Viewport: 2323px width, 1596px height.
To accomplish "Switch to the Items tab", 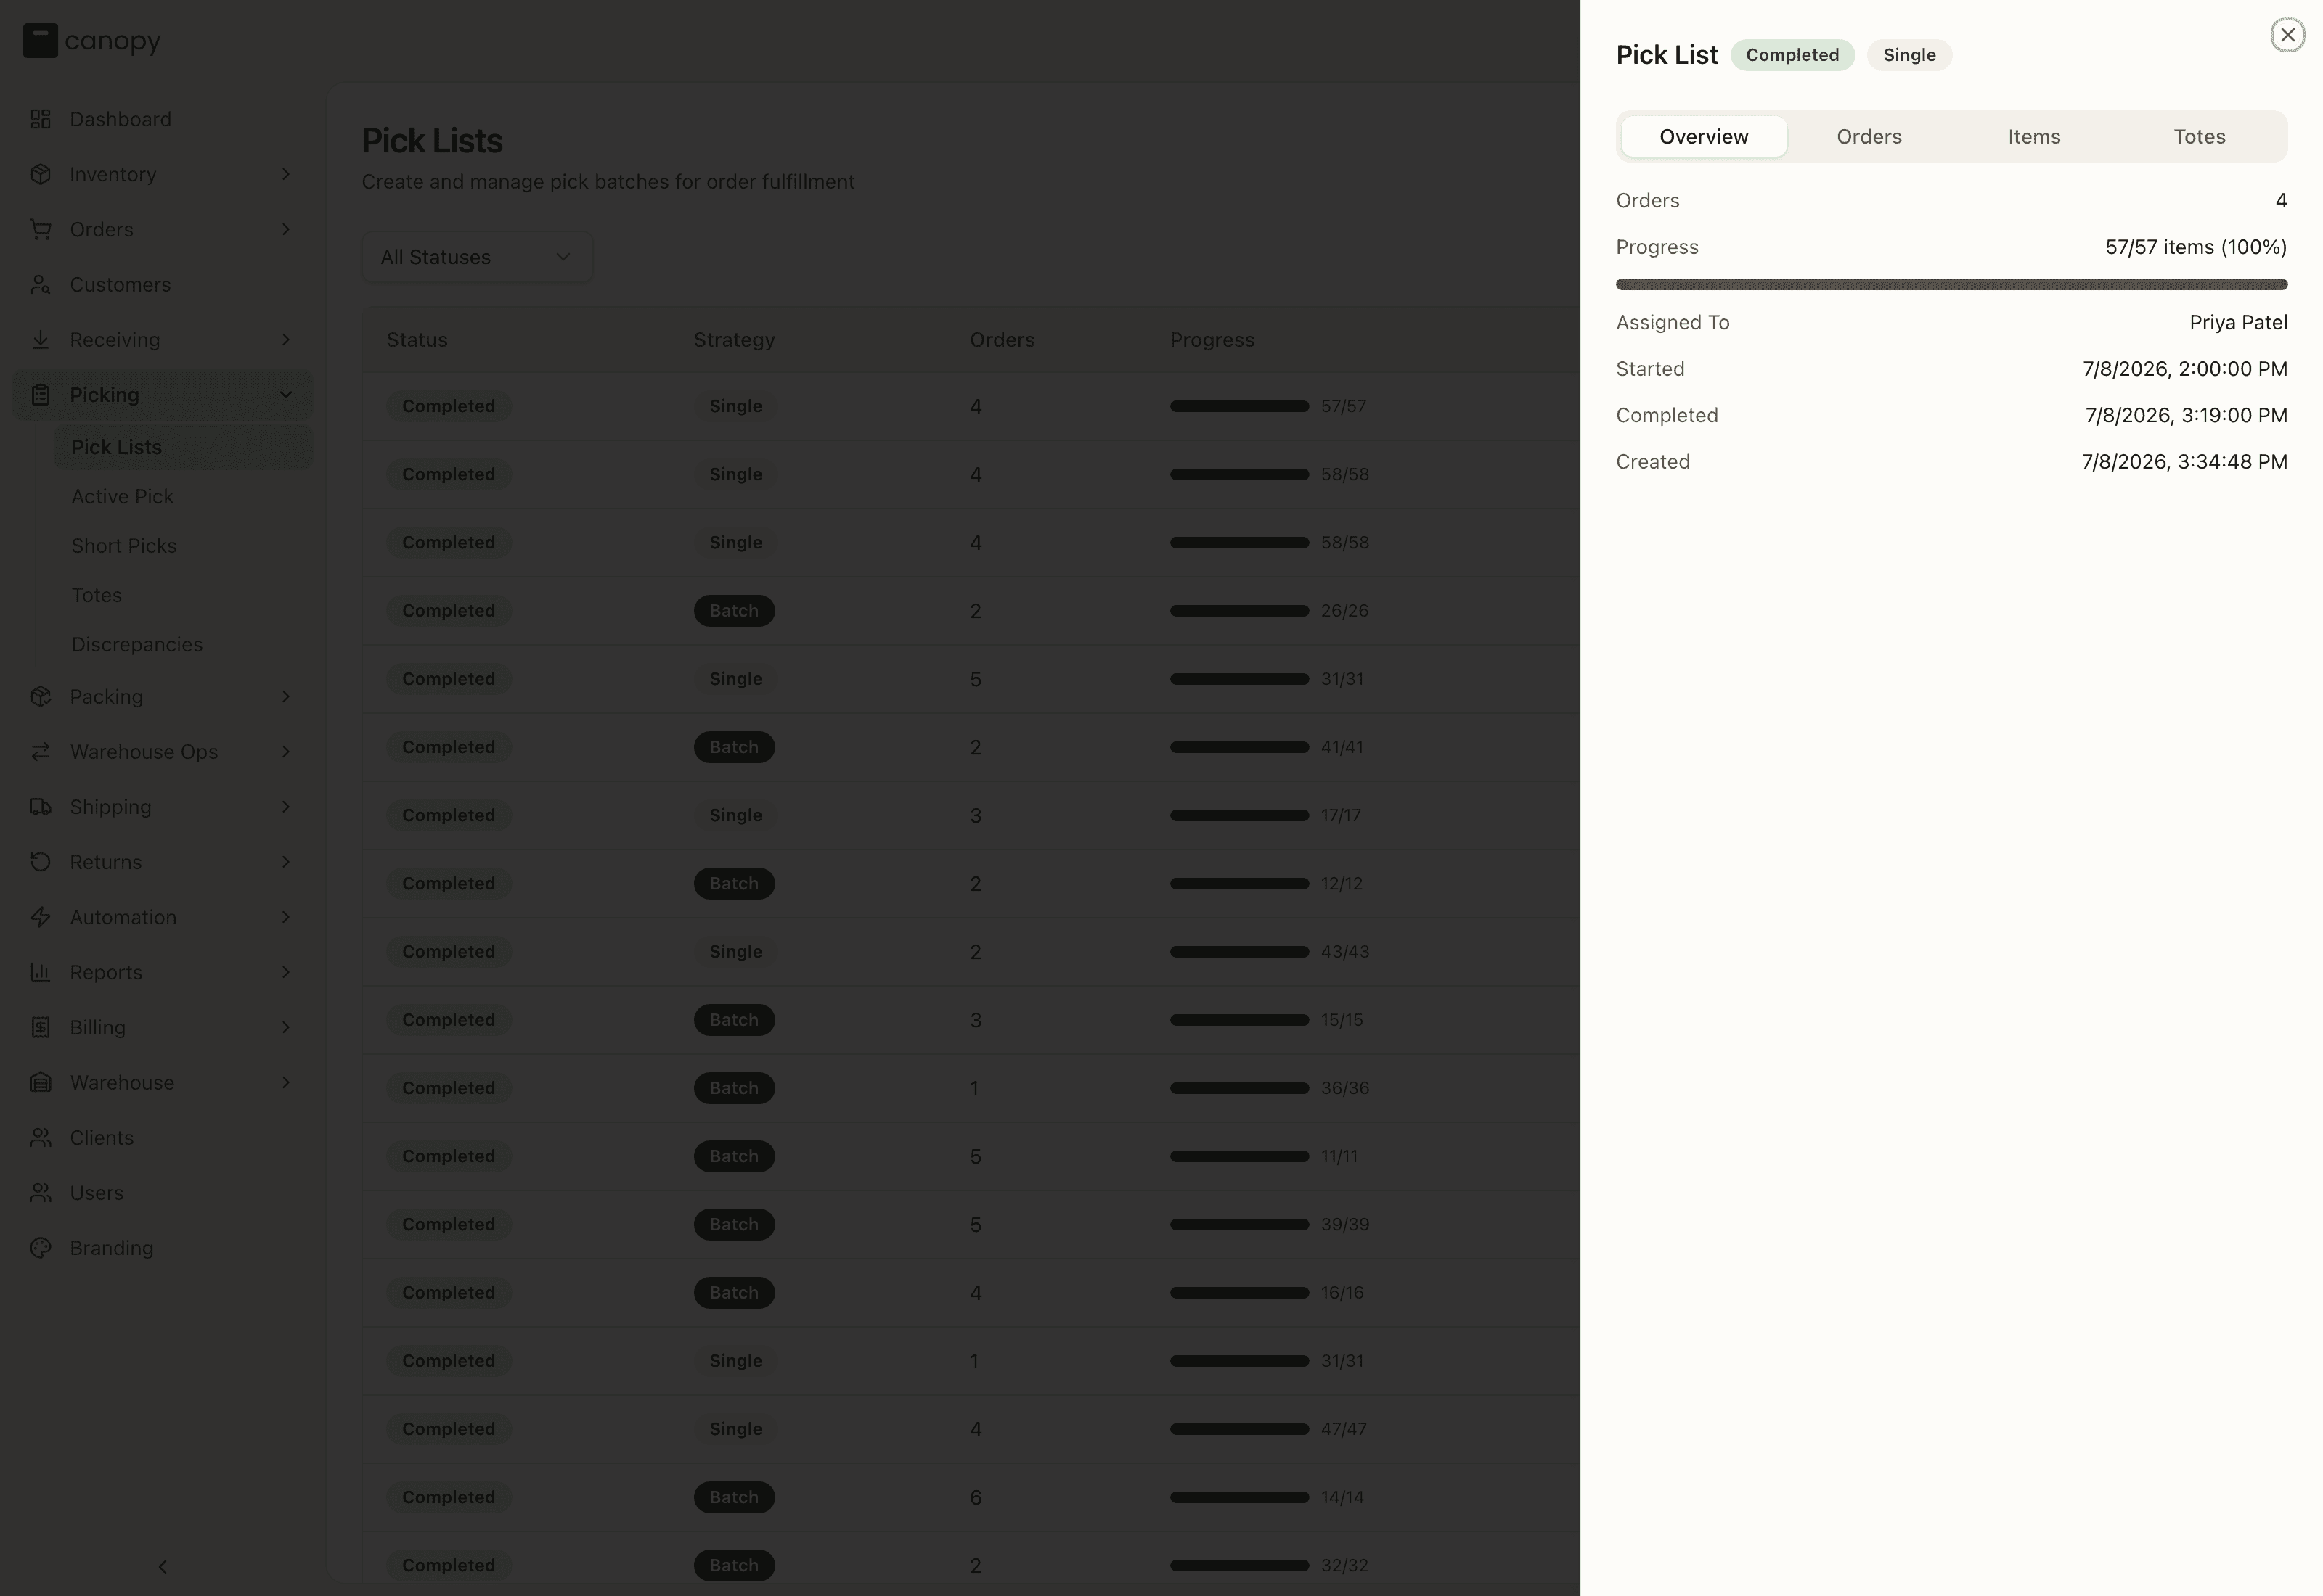I will (x=2034, y=136).
